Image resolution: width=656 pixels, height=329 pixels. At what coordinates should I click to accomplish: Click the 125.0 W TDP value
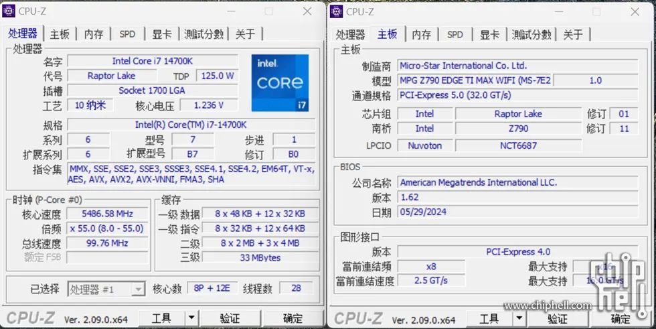click(218, 76)
